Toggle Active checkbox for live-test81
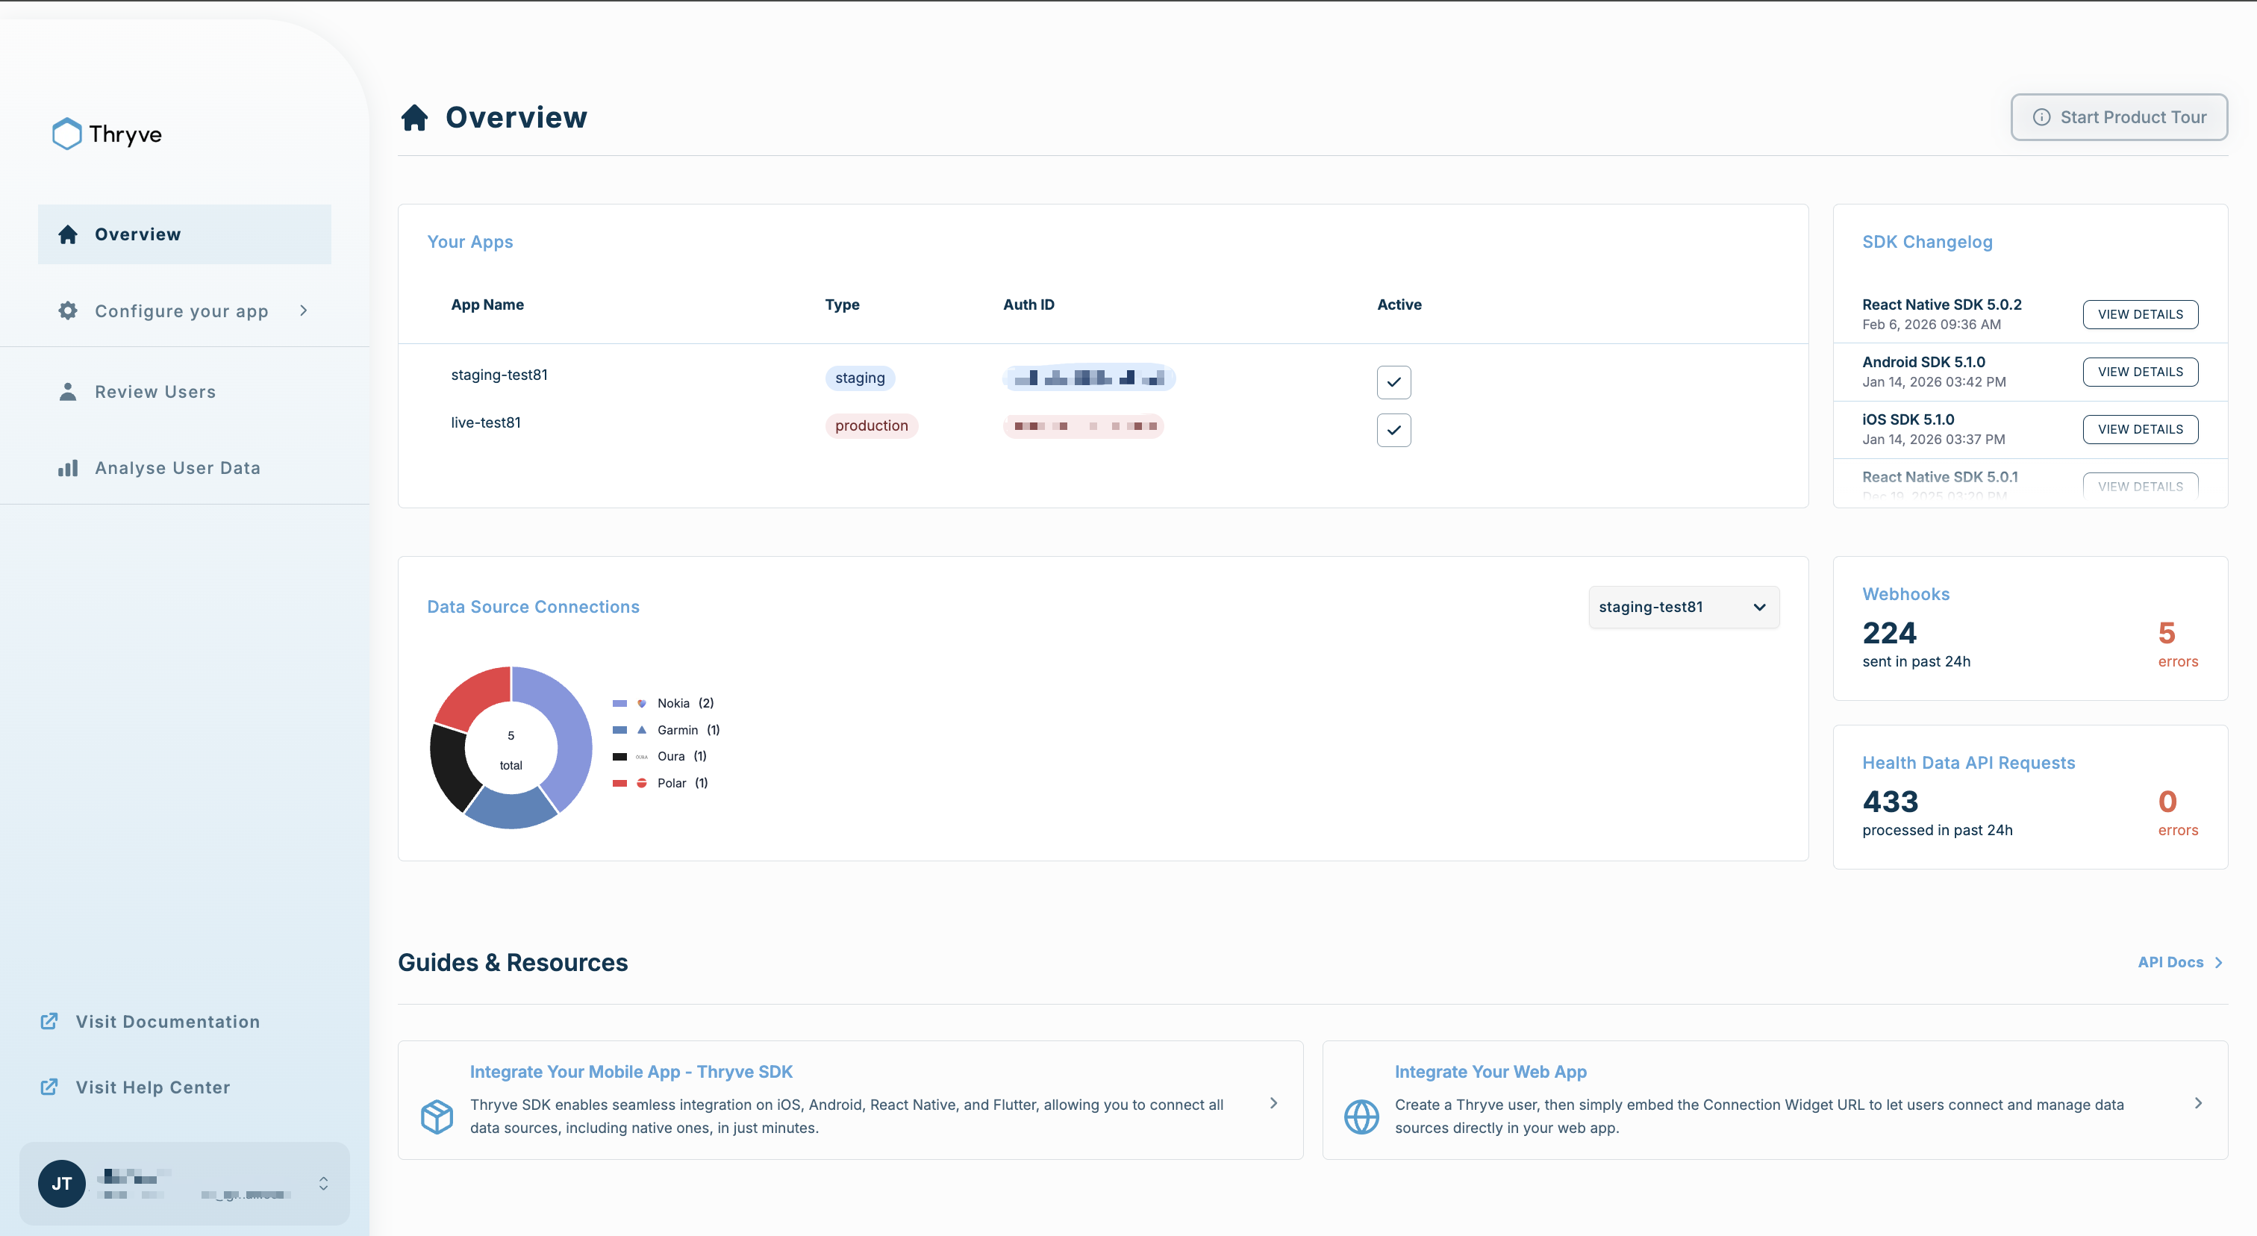The width and height of the screenshot is (2257, 1236). point(1393,430)
